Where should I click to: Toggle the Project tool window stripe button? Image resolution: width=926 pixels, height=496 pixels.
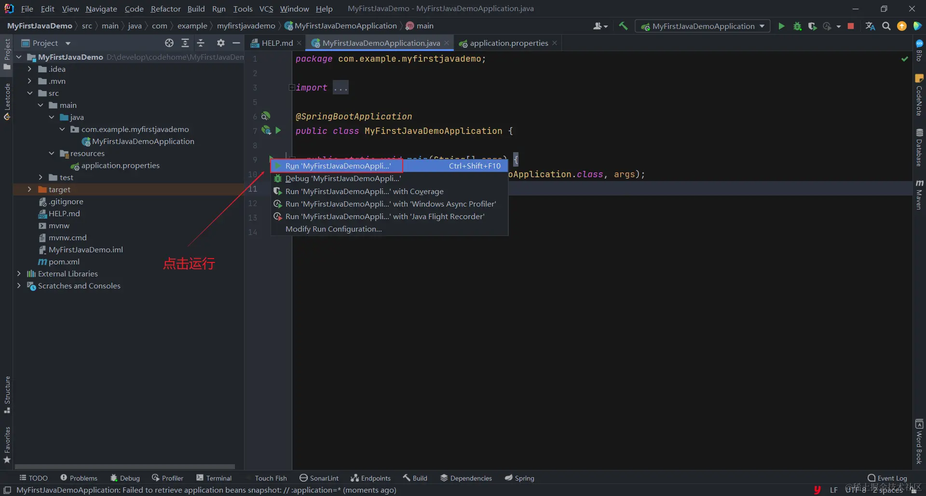coord(7,54)
